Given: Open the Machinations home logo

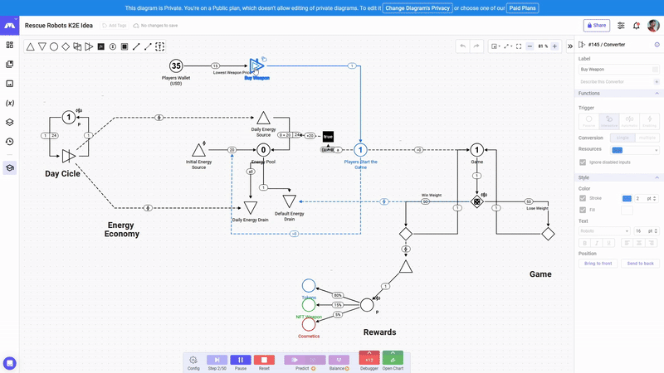Looking at the screenshot, I should [9, 26].
